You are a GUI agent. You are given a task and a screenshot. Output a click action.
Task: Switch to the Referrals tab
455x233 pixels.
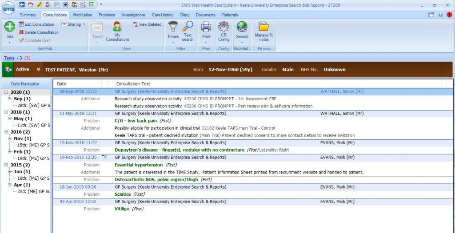pos(230,15)
